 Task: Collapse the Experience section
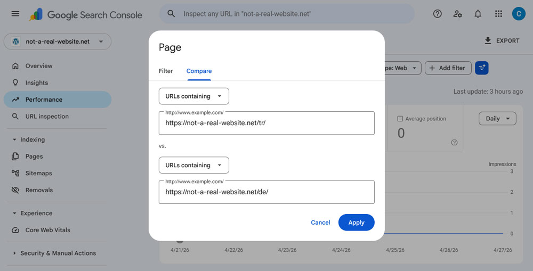pyautogui.click(x=14, y=213)
